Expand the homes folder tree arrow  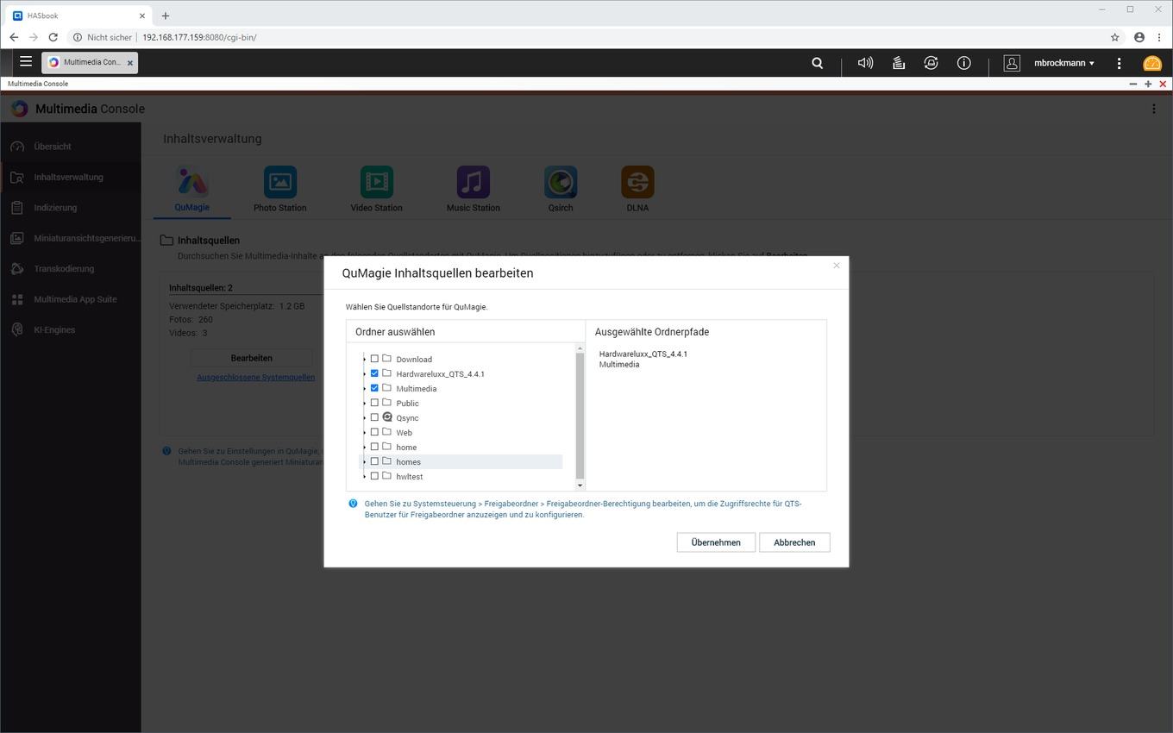[x=364, y=462]
